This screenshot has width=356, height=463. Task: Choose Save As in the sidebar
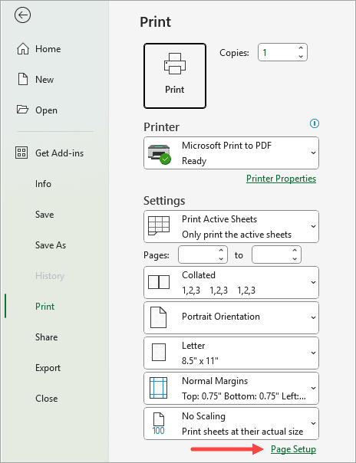coord(51,245)
